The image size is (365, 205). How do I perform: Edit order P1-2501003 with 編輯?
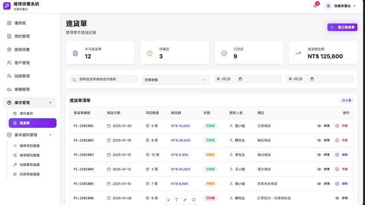[x=342, y=154]
